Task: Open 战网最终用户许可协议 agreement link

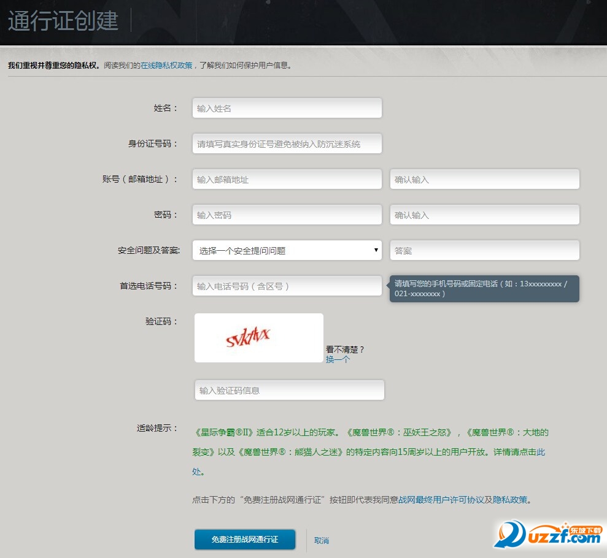Action: click(x=441, y=500)
